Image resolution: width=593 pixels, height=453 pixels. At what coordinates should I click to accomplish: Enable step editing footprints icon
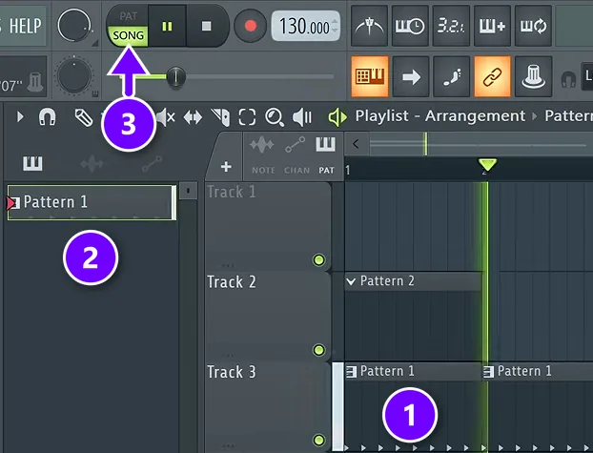pos(452,77)
